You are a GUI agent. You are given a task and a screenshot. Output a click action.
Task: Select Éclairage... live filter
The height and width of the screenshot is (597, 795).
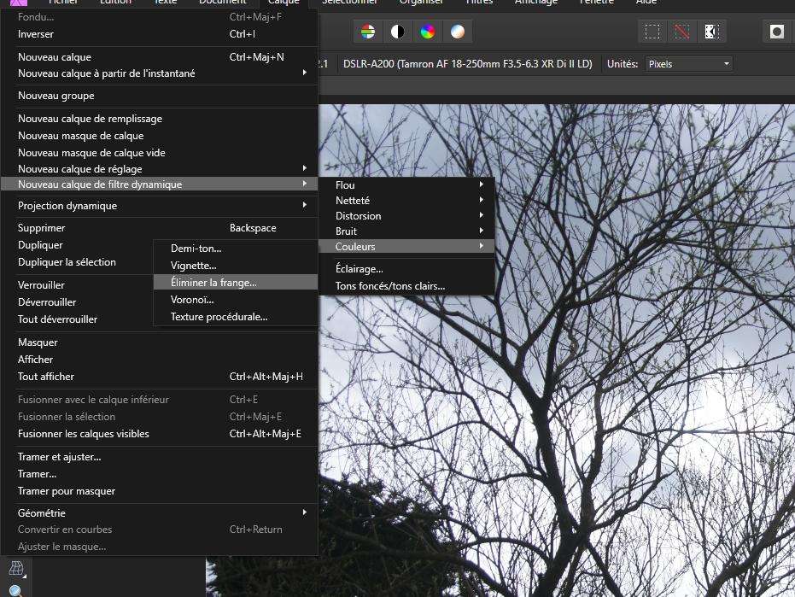pyautogui.click(x=406, y=269)
